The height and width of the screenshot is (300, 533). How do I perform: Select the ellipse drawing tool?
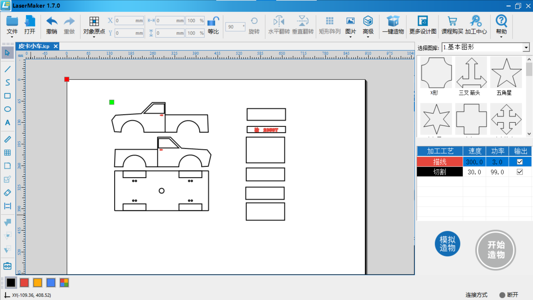click(x=7, y=109)
